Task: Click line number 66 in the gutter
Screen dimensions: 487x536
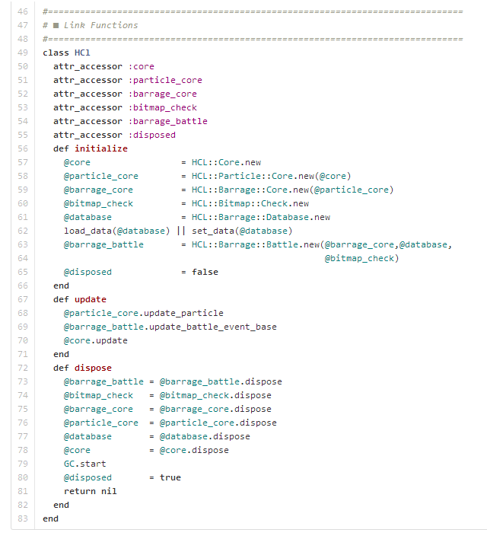Action: pos(23,286)
